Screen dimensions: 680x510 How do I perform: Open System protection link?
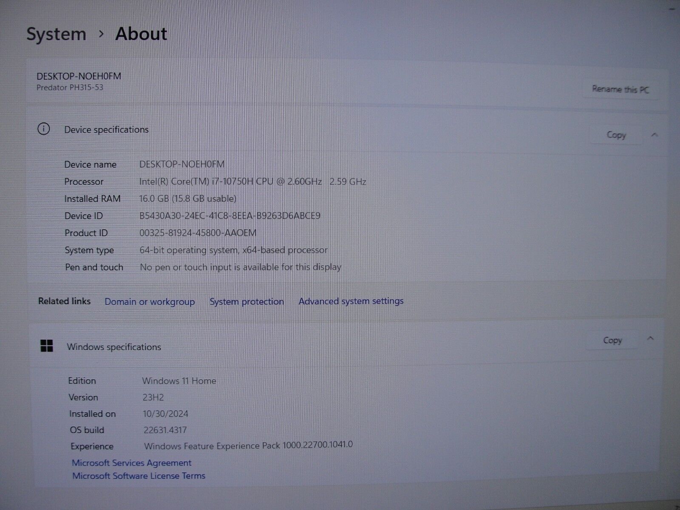point(246,302)
